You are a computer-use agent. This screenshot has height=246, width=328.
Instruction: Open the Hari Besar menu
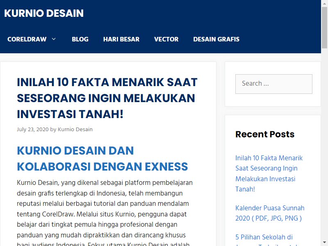click(121, 39)
